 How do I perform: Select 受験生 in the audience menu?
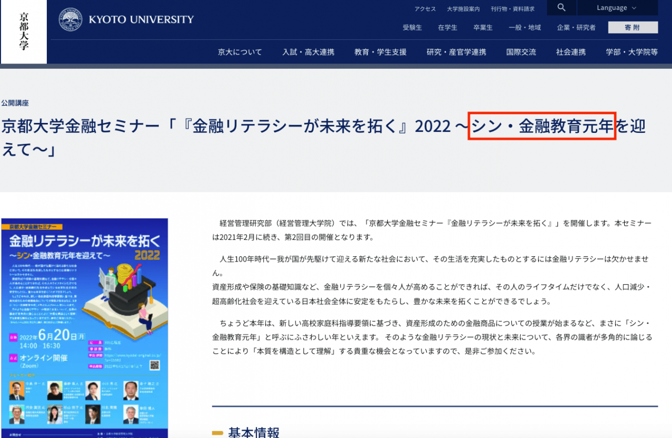(412, 27)
